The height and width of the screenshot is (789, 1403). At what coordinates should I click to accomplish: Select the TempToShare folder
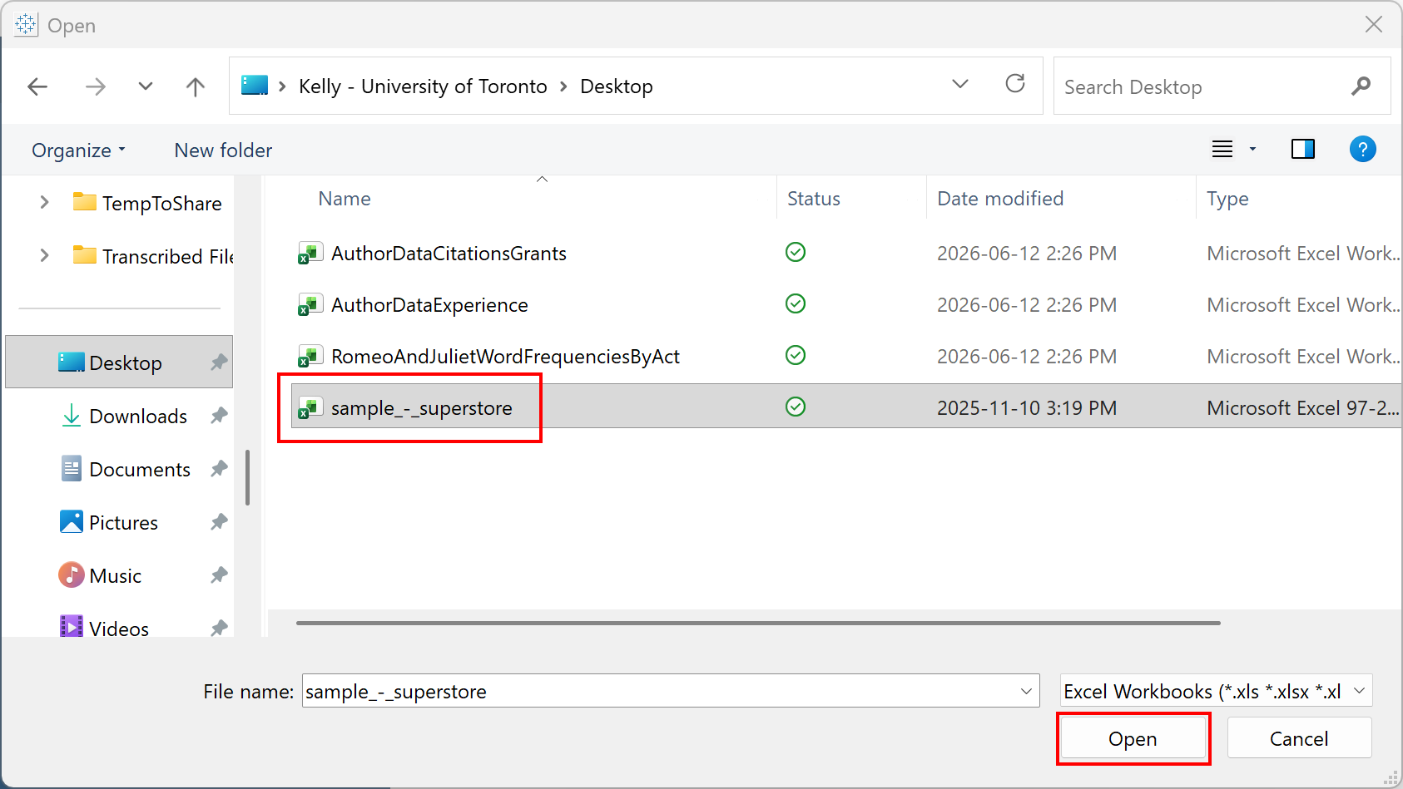click(x=147, y=203)
